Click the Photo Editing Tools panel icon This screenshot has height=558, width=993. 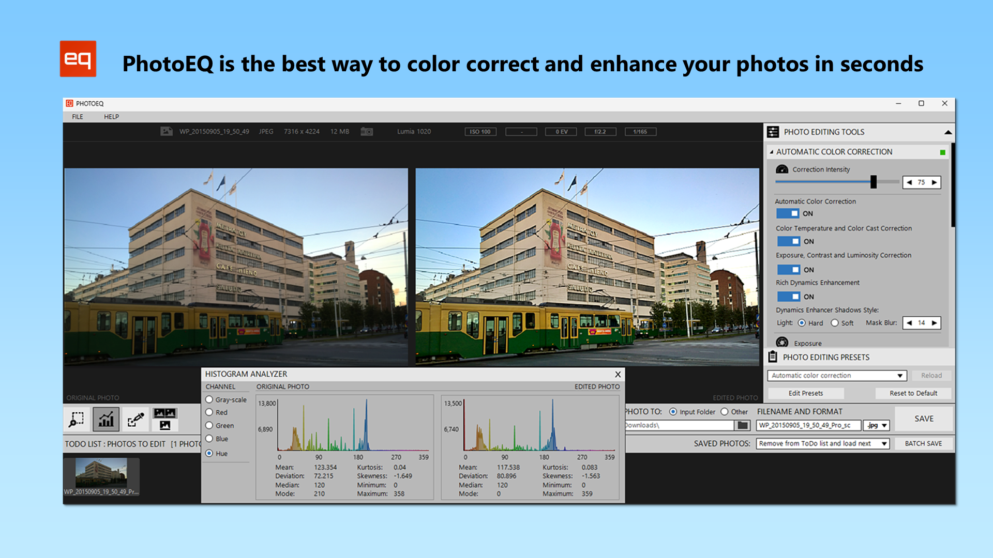click(x=773, y=132)
